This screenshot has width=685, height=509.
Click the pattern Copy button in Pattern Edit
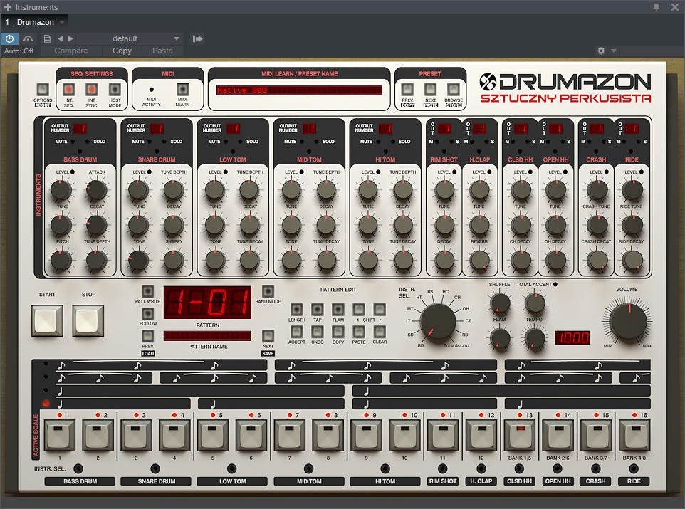pyautogui.click(x=338, y=332)
